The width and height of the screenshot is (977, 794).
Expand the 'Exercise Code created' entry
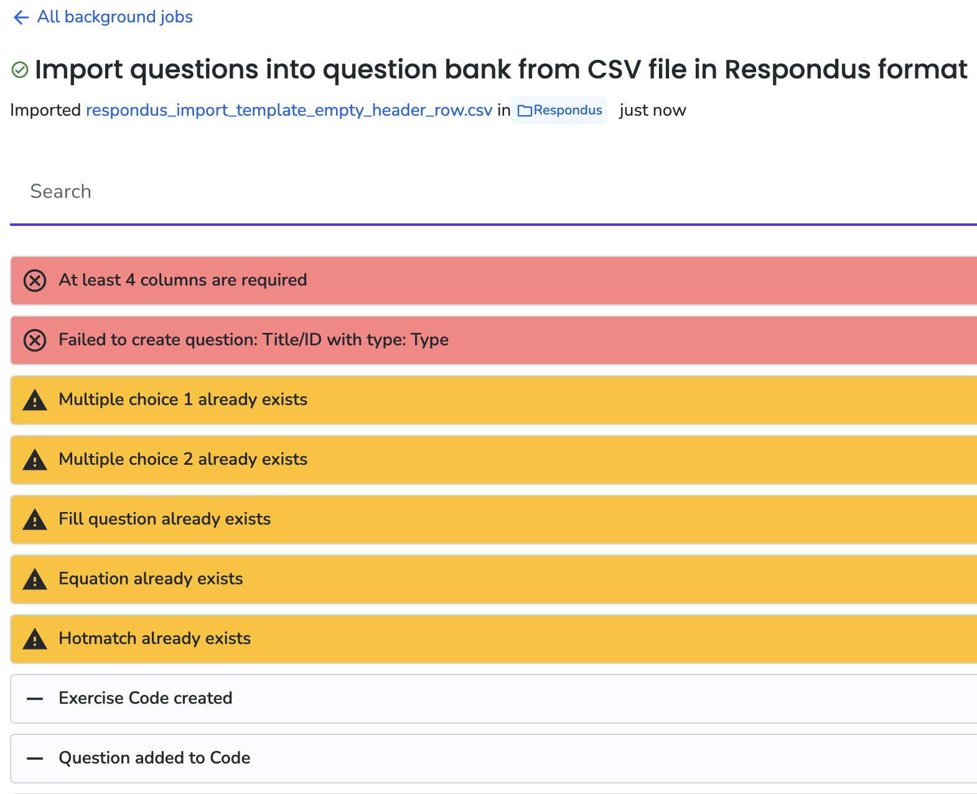(493, 699)
